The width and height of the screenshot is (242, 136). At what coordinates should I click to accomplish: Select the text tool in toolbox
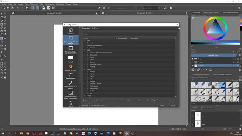[5, 14]
